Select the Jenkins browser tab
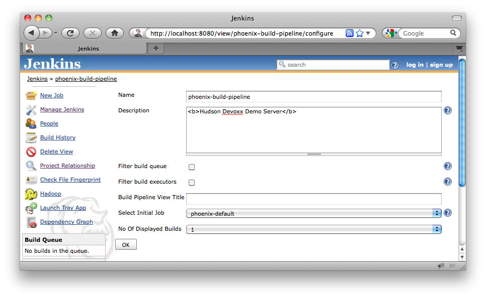Screen dimensions: 486x298 pos(85,49)
